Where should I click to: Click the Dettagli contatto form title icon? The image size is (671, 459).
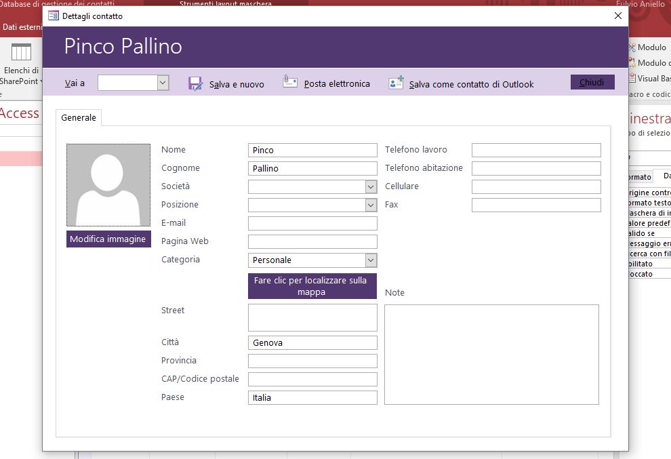tap(54, 16)
